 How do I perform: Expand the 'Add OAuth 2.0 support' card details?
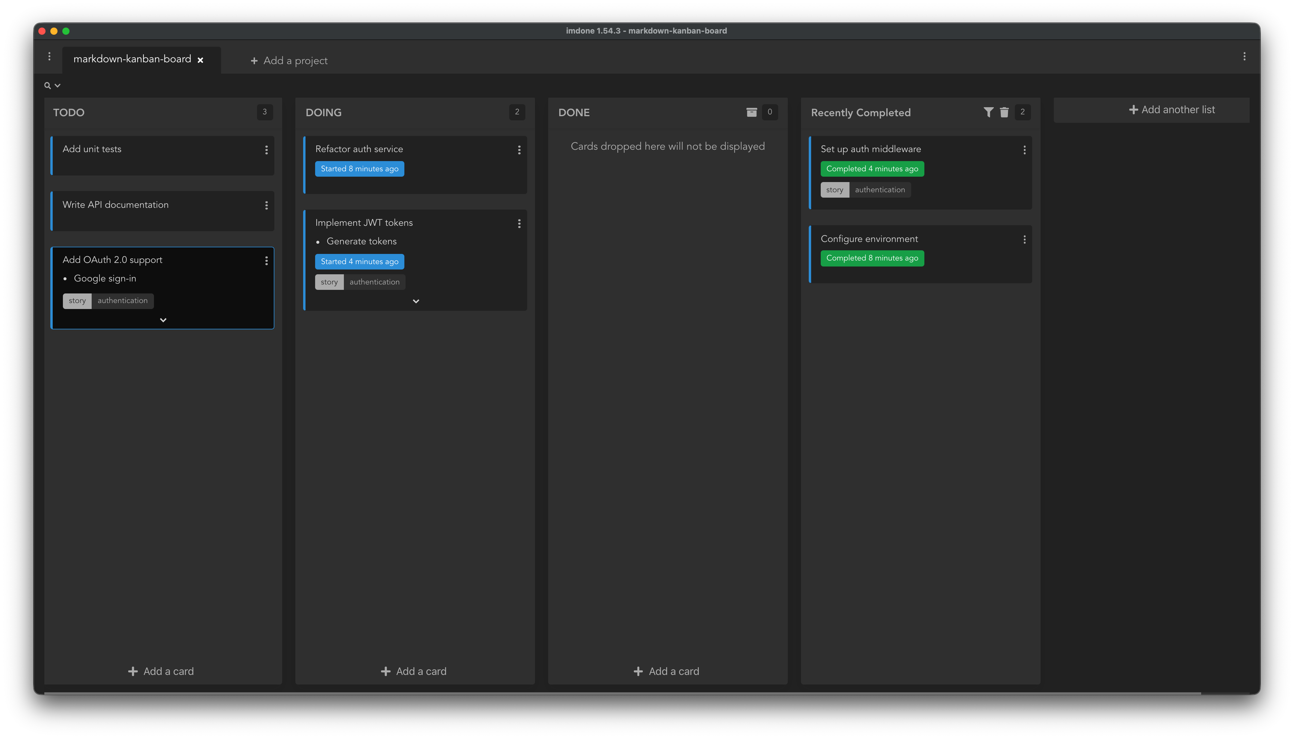[162, 320]
